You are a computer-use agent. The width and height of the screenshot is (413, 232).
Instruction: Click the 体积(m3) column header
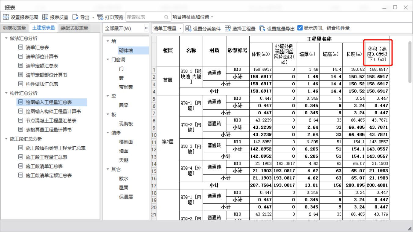(261, 54)
